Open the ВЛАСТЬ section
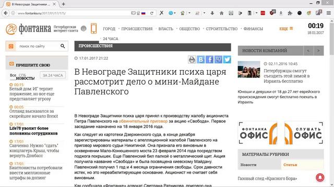334x187 pixels. click(166, 29)
